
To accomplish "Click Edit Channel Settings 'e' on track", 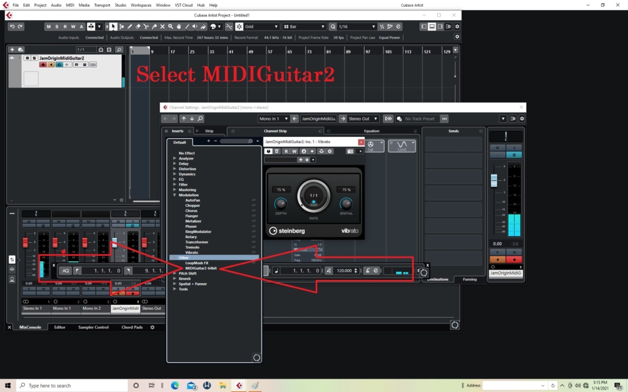I will coord(59,65).
